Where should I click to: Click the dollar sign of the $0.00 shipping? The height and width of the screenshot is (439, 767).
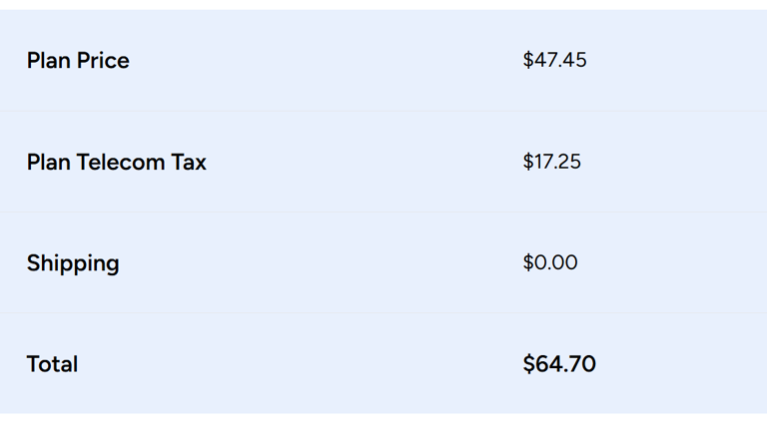pyautogui.click(x=527, y=262)
